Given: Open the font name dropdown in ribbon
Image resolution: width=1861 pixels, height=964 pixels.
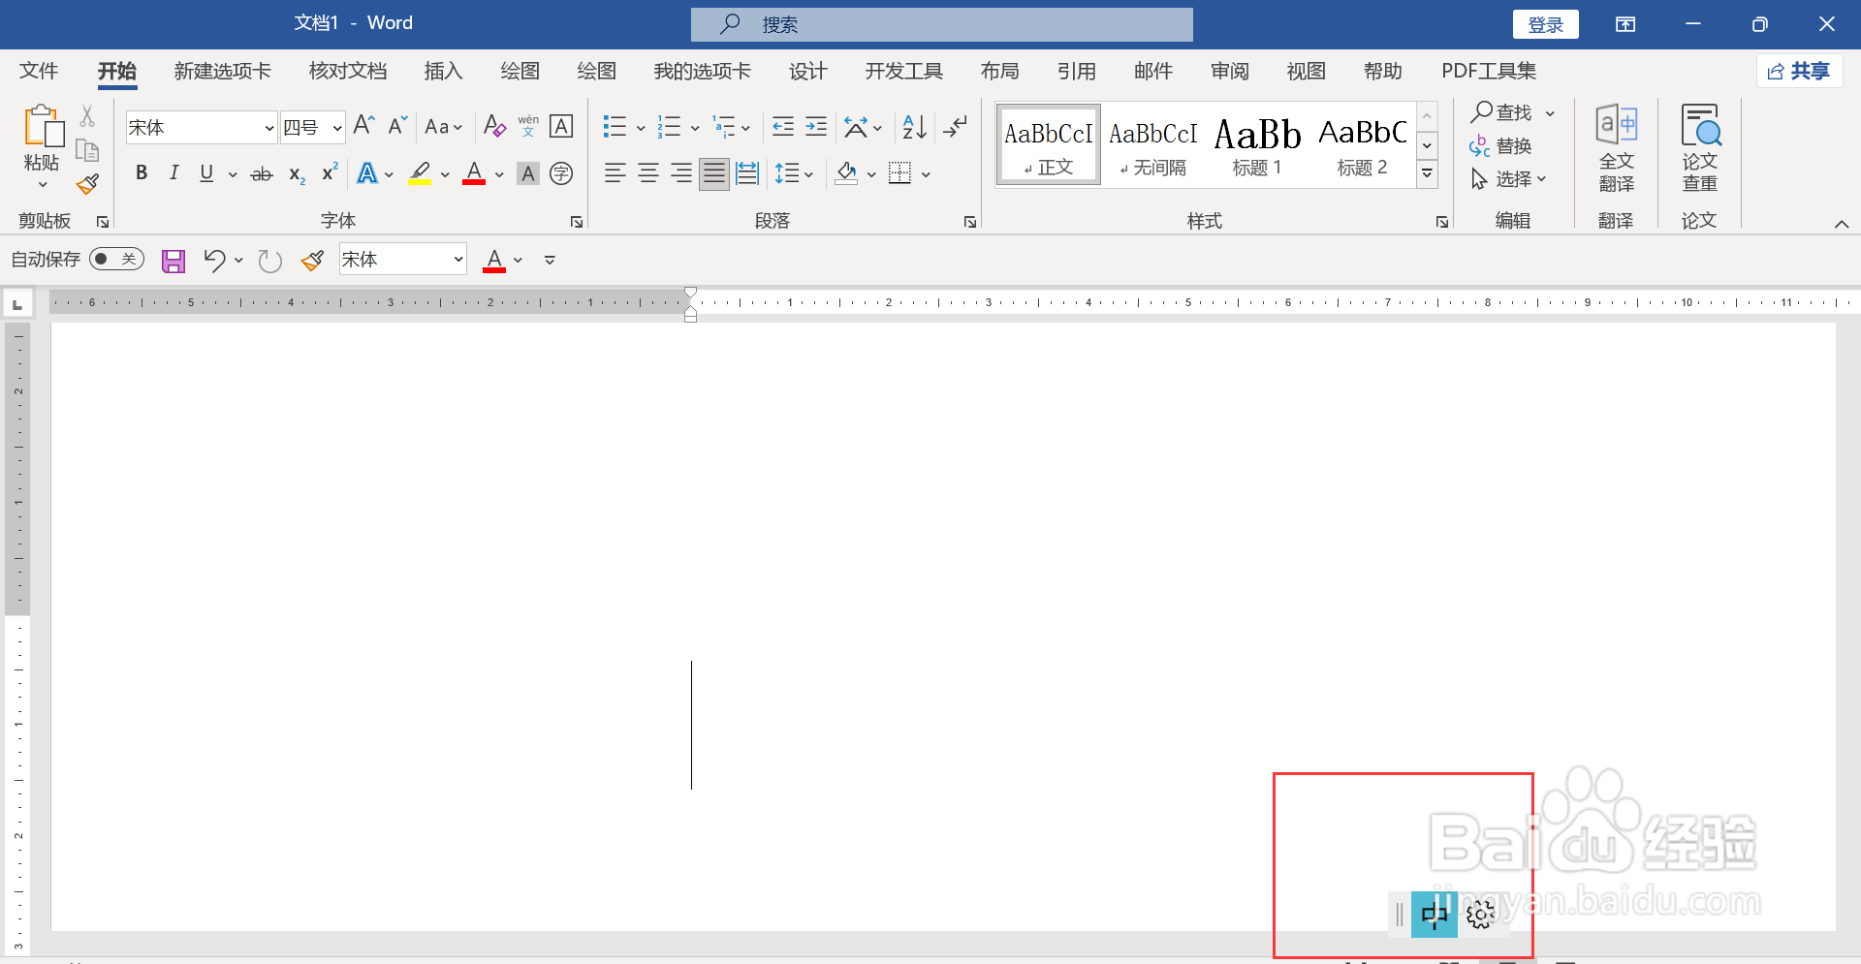Looking at the screenshot, I should pyautogui.click(x=269, y=128).
